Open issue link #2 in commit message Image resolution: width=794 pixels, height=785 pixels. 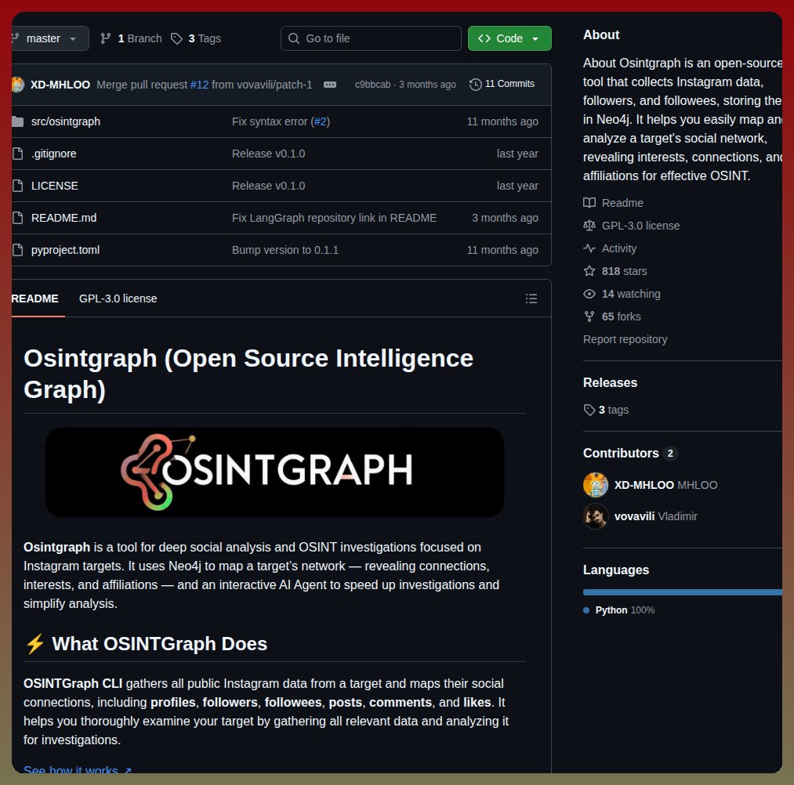click(321, 121)
